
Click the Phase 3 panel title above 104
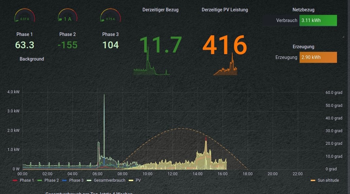(x=110, y=34)
